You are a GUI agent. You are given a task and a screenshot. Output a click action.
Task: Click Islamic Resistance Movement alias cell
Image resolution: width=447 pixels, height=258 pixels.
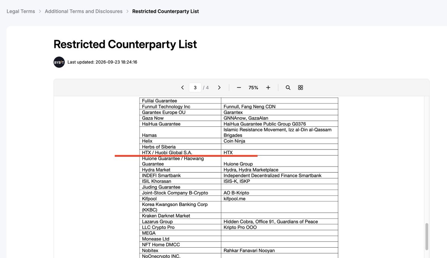[x=279, y=132]
